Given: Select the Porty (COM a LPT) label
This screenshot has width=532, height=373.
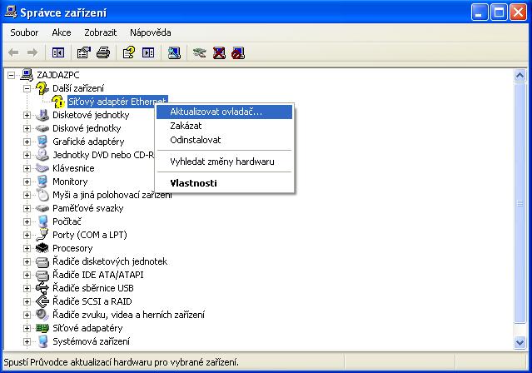Looking at the screenshot, I should [90, 235].
